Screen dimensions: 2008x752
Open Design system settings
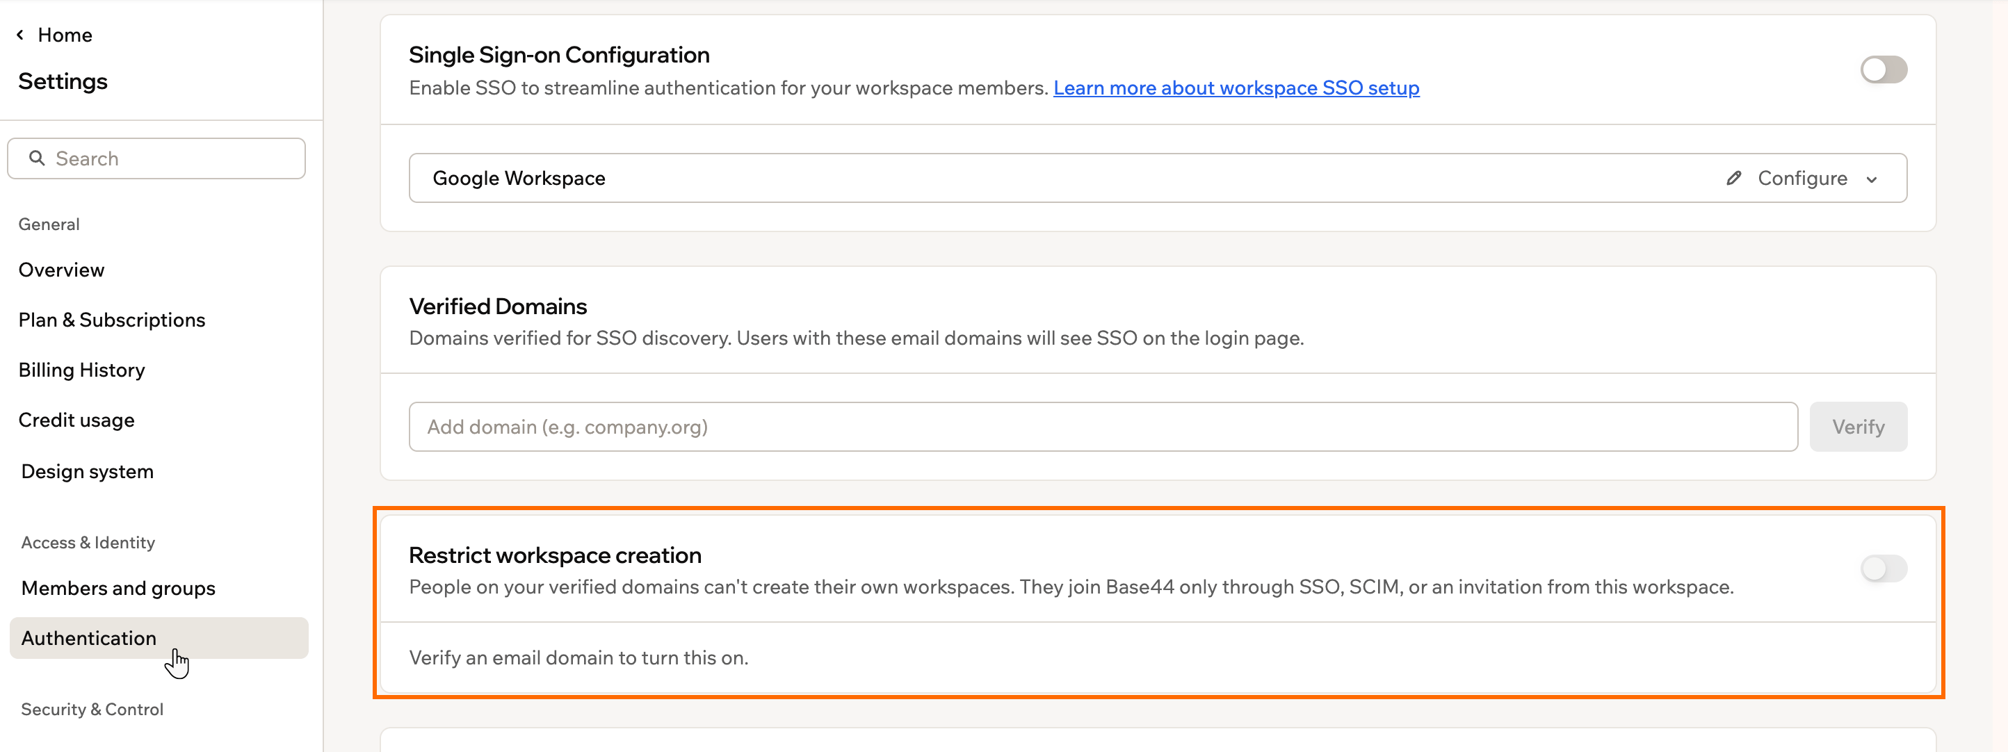pos(88,471)
